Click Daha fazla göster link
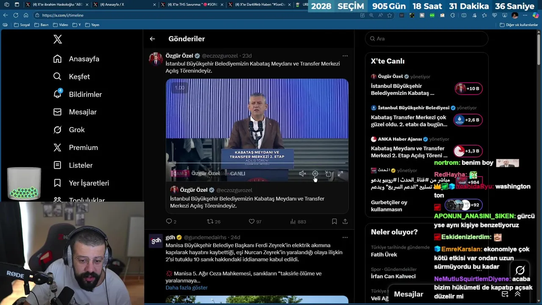Viewport: 542px width, 305px height. point(186,288)
